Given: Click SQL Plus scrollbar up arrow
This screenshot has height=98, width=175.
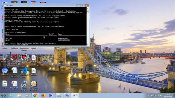Looking at the screenshot, I should [x=88, y=8].
